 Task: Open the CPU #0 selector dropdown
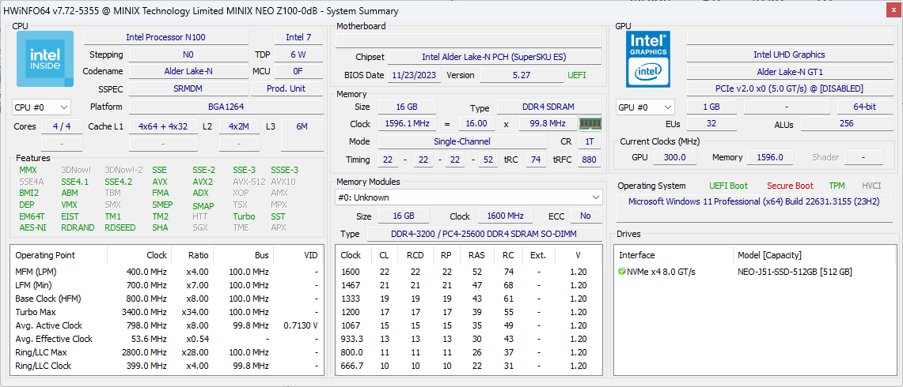tap(41, 107)
